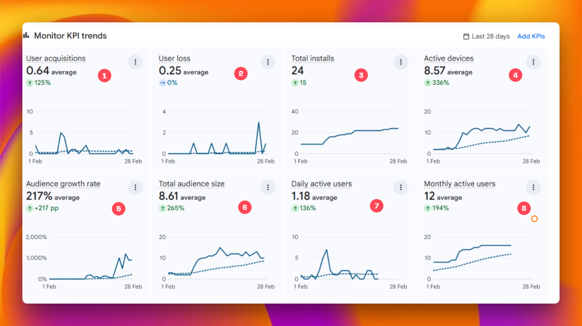Click the User loss metric title

[x=175, y=58]
